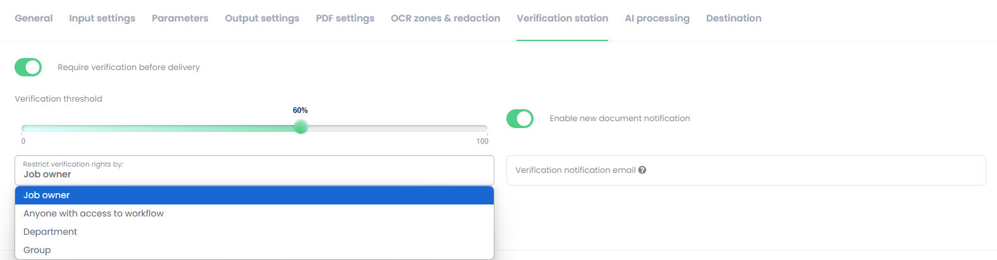Click the slider track near 100
The image size is (997, 260).
[482, 128]
